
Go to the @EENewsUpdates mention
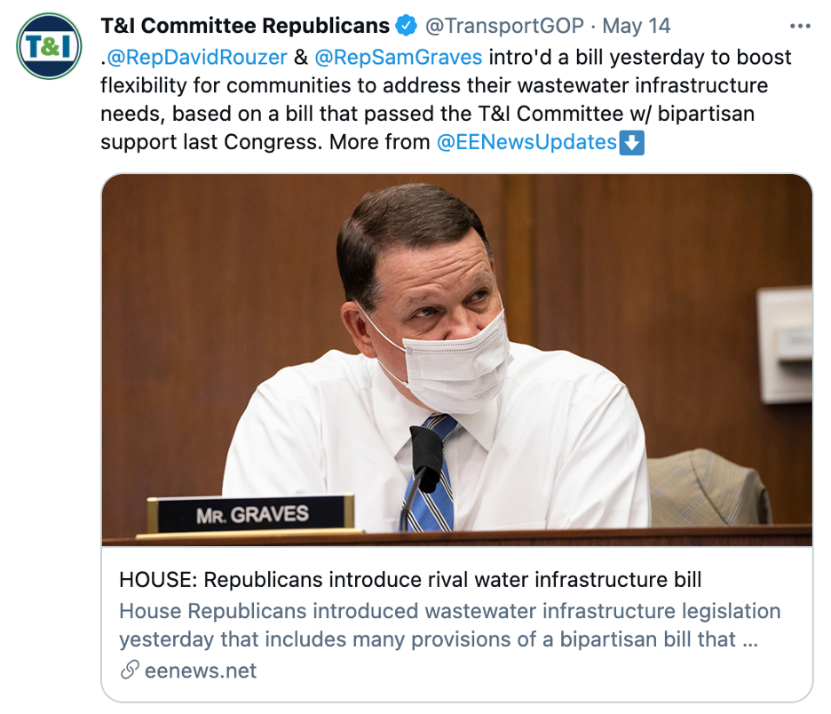pyautogui.click(x=527, y=142)
